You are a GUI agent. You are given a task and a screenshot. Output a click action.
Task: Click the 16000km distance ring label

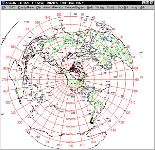71,142
